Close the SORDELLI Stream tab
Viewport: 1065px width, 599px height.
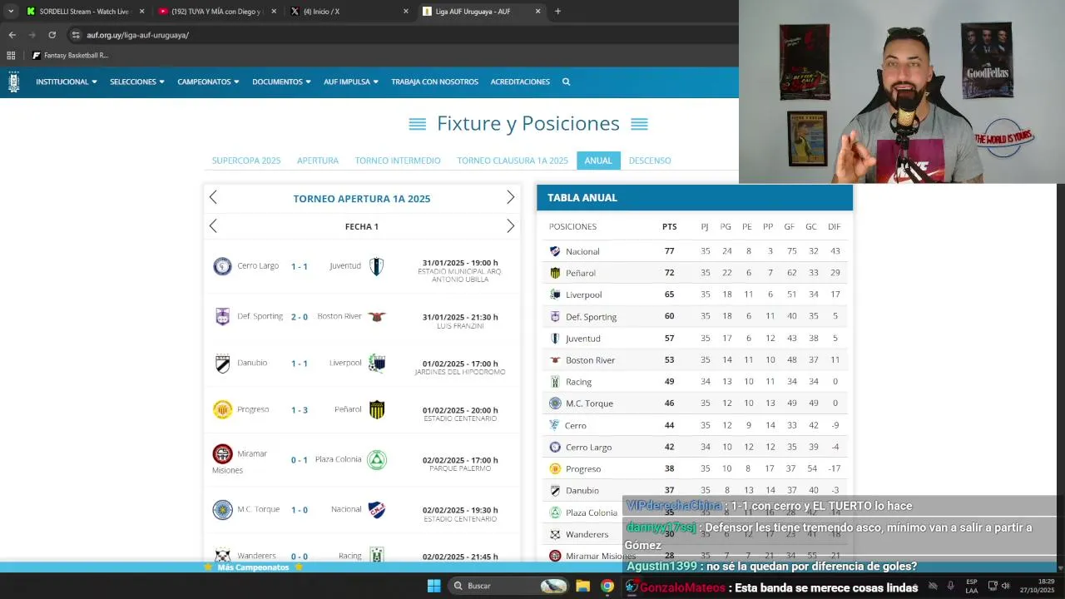tap(141, 12)
